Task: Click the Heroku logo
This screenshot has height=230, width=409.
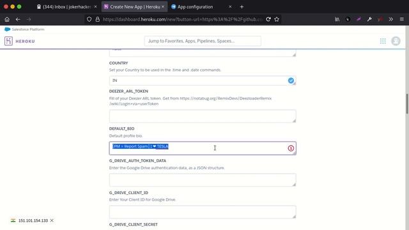Action: coord(8,41)
